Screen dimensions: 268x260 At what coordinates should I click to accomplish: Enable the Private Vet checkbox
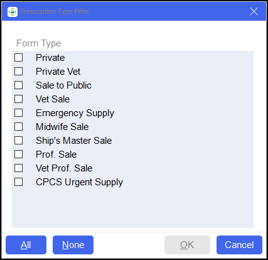[18, 72]
